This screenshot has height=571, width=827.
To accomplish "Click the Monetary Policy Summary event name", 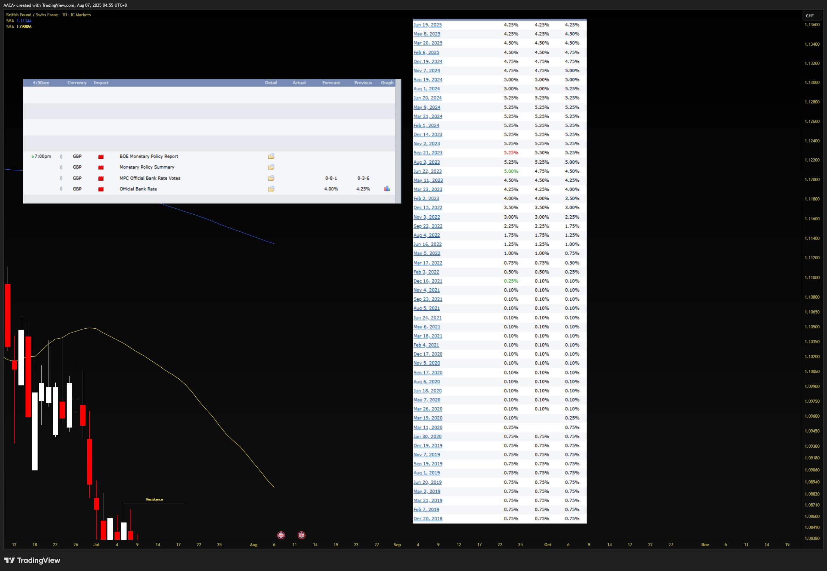I will (147, 167).
